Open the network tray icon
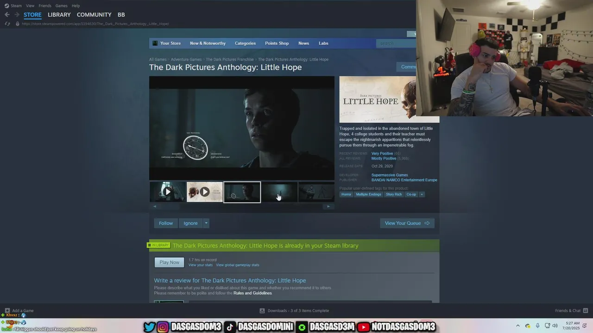The height and width of the screenshot is (333, 593). (x=547, y=326)
